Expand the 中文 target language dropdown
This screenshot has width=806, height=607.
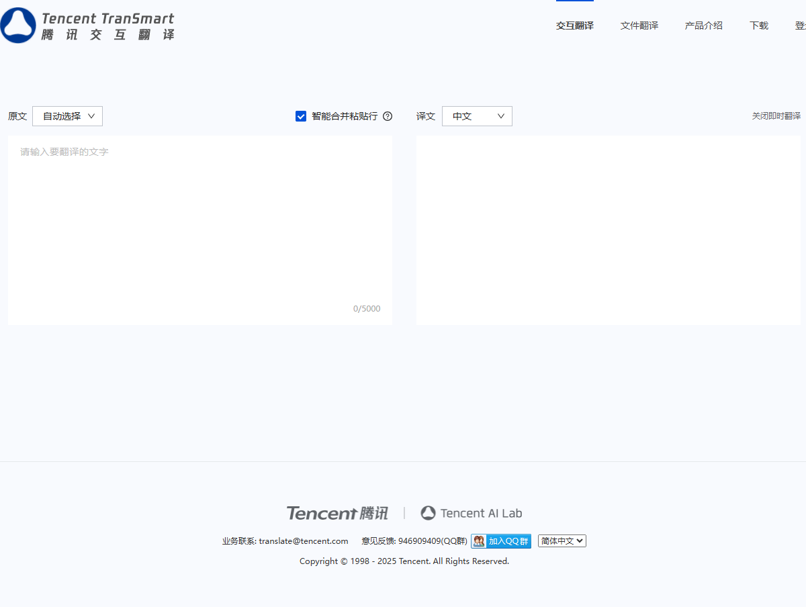tap(477, 116)
